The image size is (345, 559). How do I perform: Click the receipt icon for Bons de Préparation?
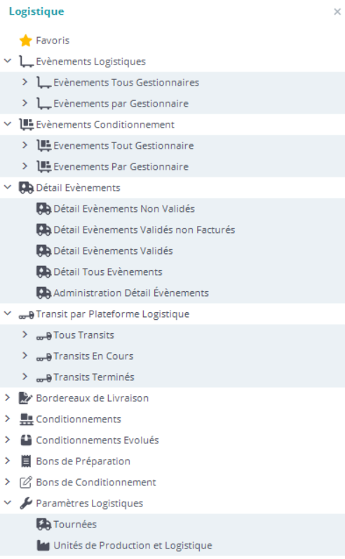tap(26, 461)
